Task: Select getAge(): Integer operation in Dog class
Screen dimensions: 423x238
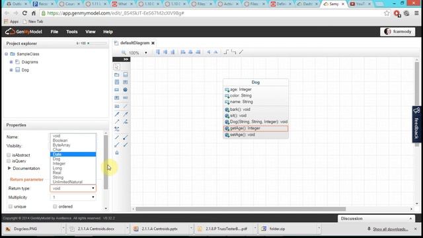Action: [x=256, y=128]
